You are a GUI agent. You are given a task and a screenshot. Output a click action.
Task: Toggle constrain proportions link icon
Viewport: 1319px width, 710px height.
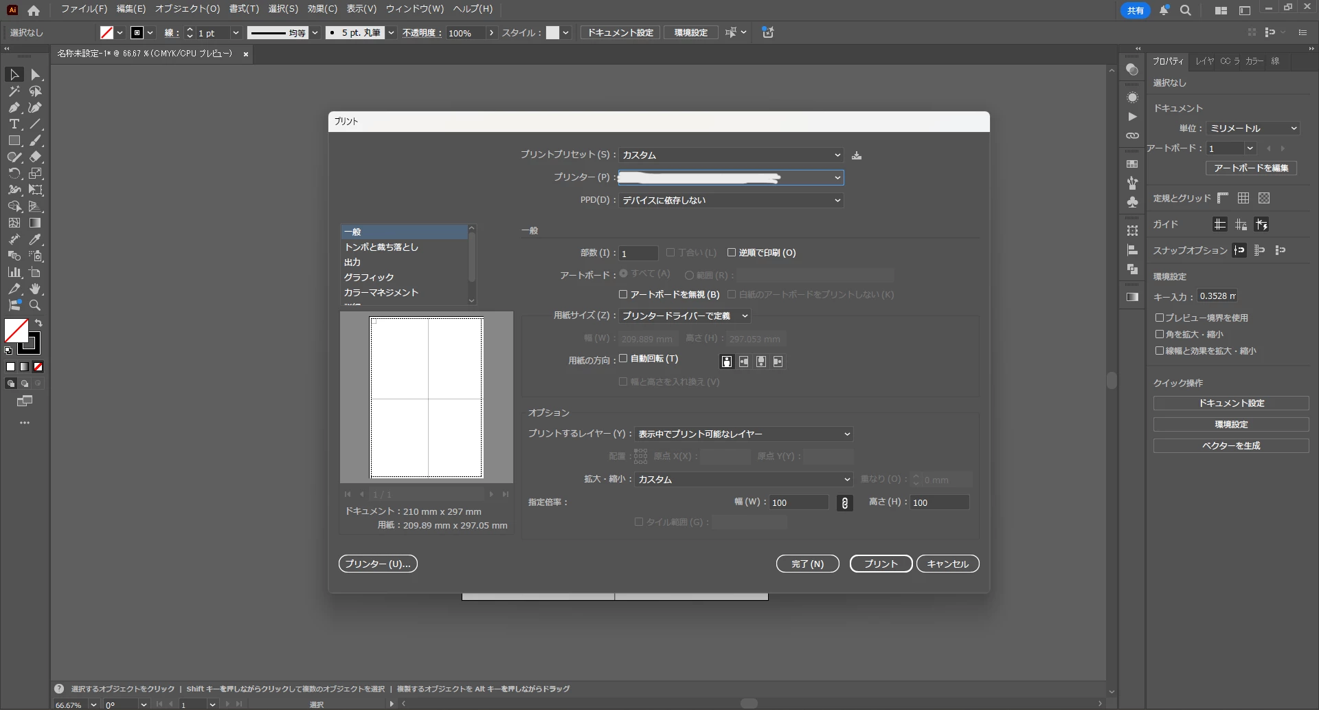(845, 503)
